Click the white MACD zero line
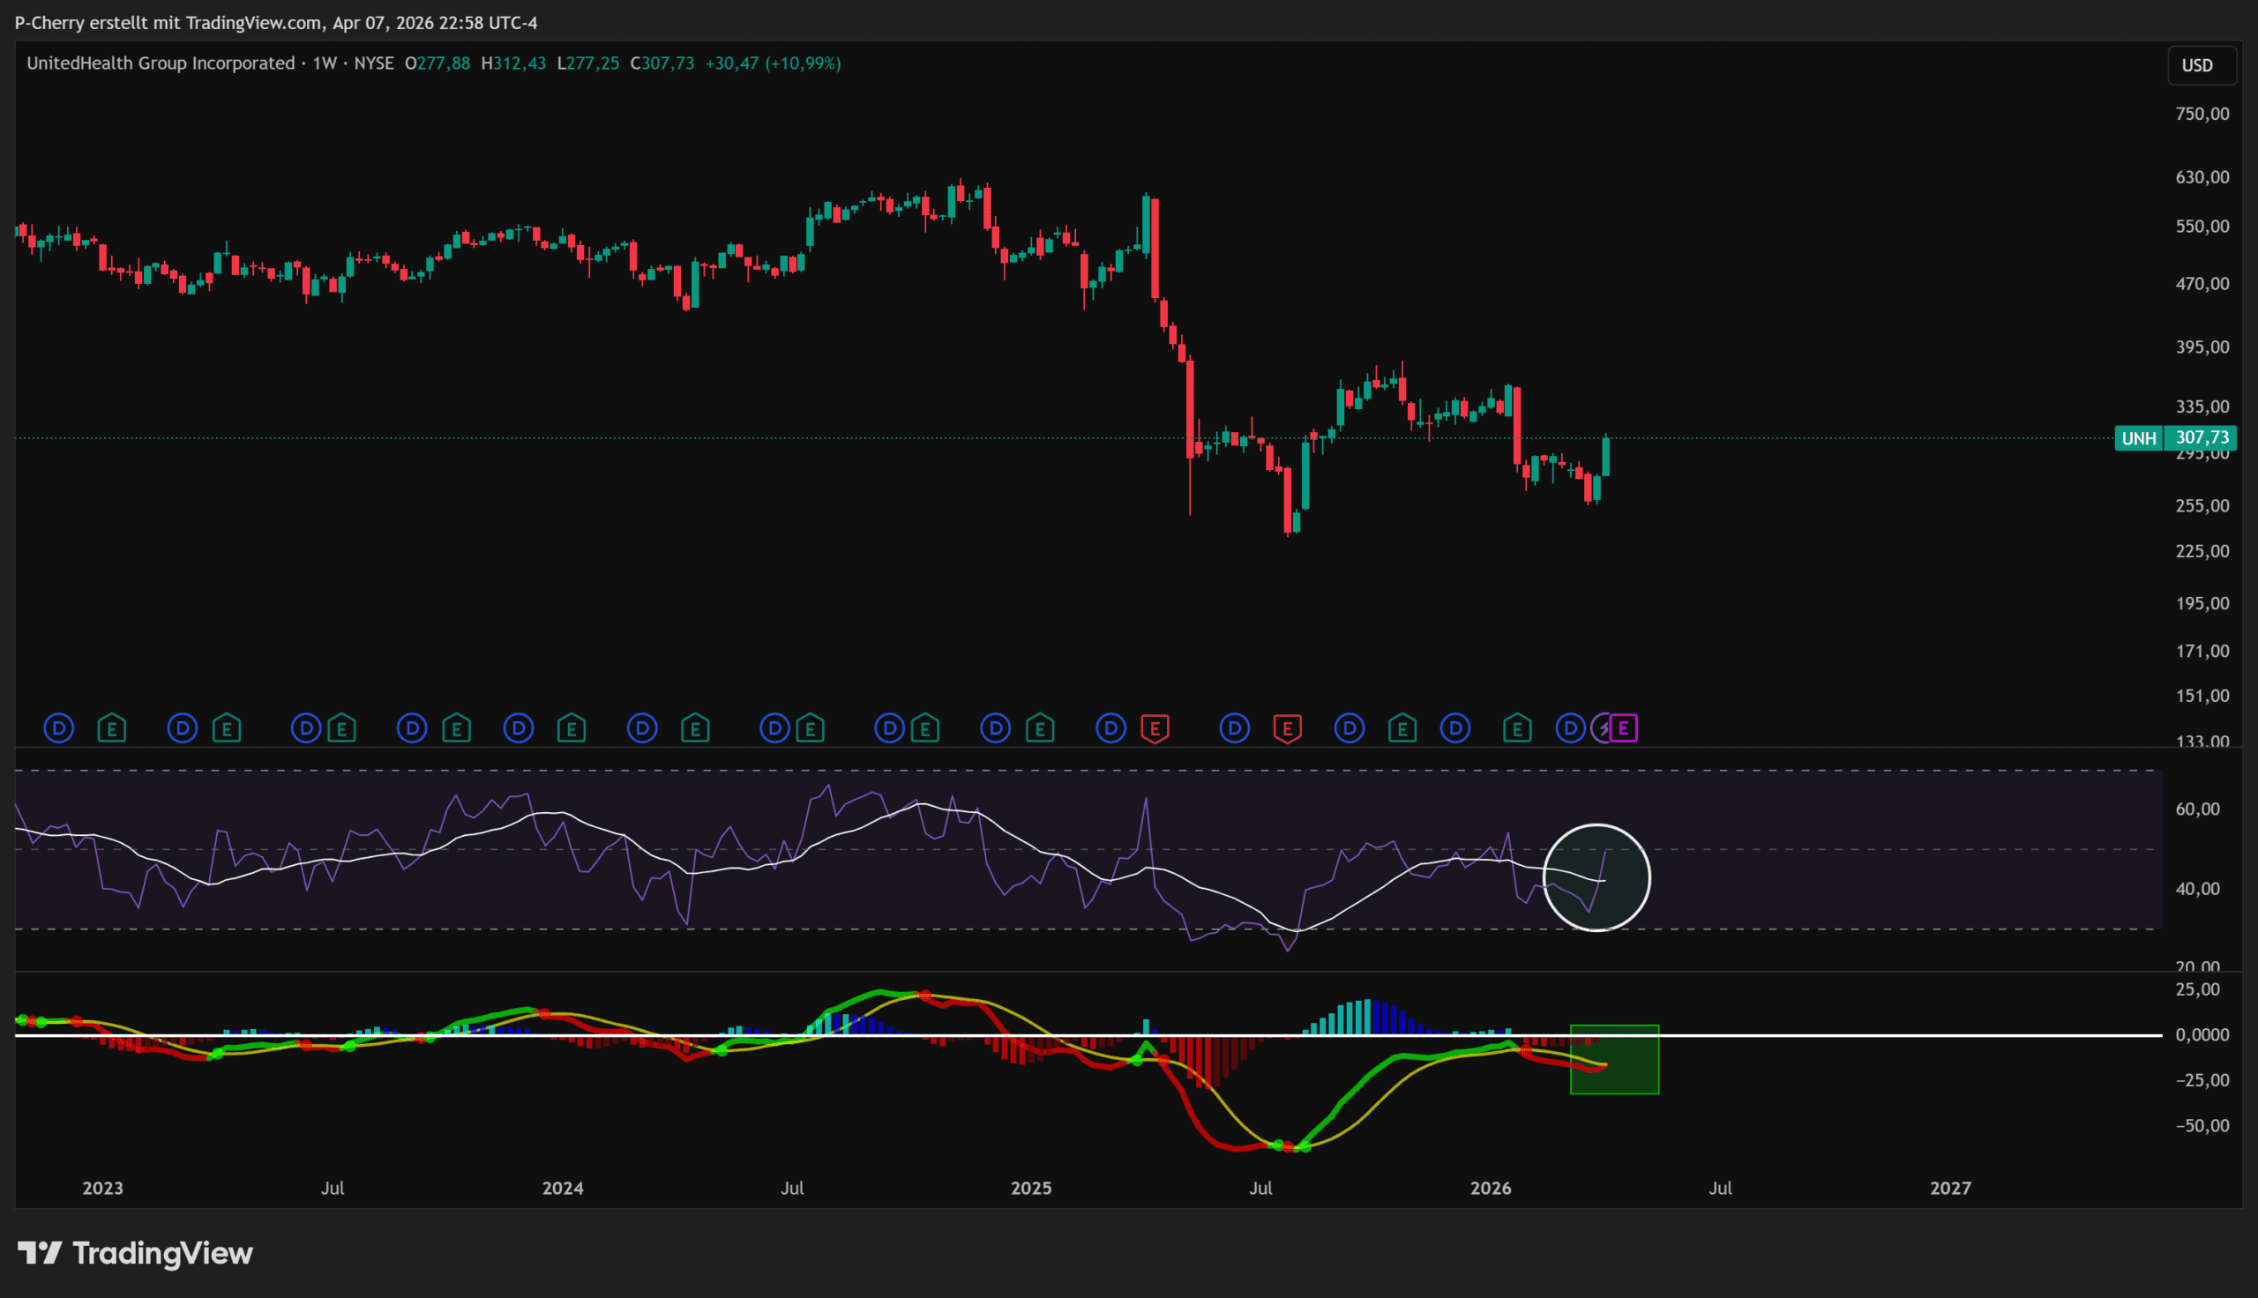This screenshot has width=2258, height=1298. 1872,1035
